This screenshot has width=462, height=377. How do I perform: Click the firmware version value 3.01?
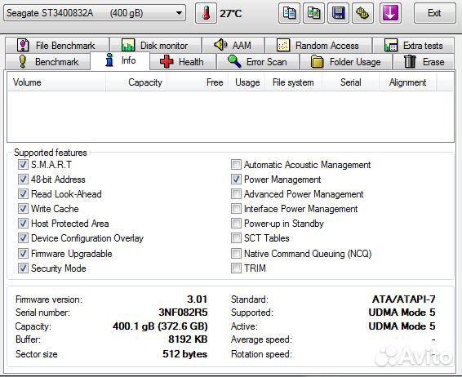(198, 299)
